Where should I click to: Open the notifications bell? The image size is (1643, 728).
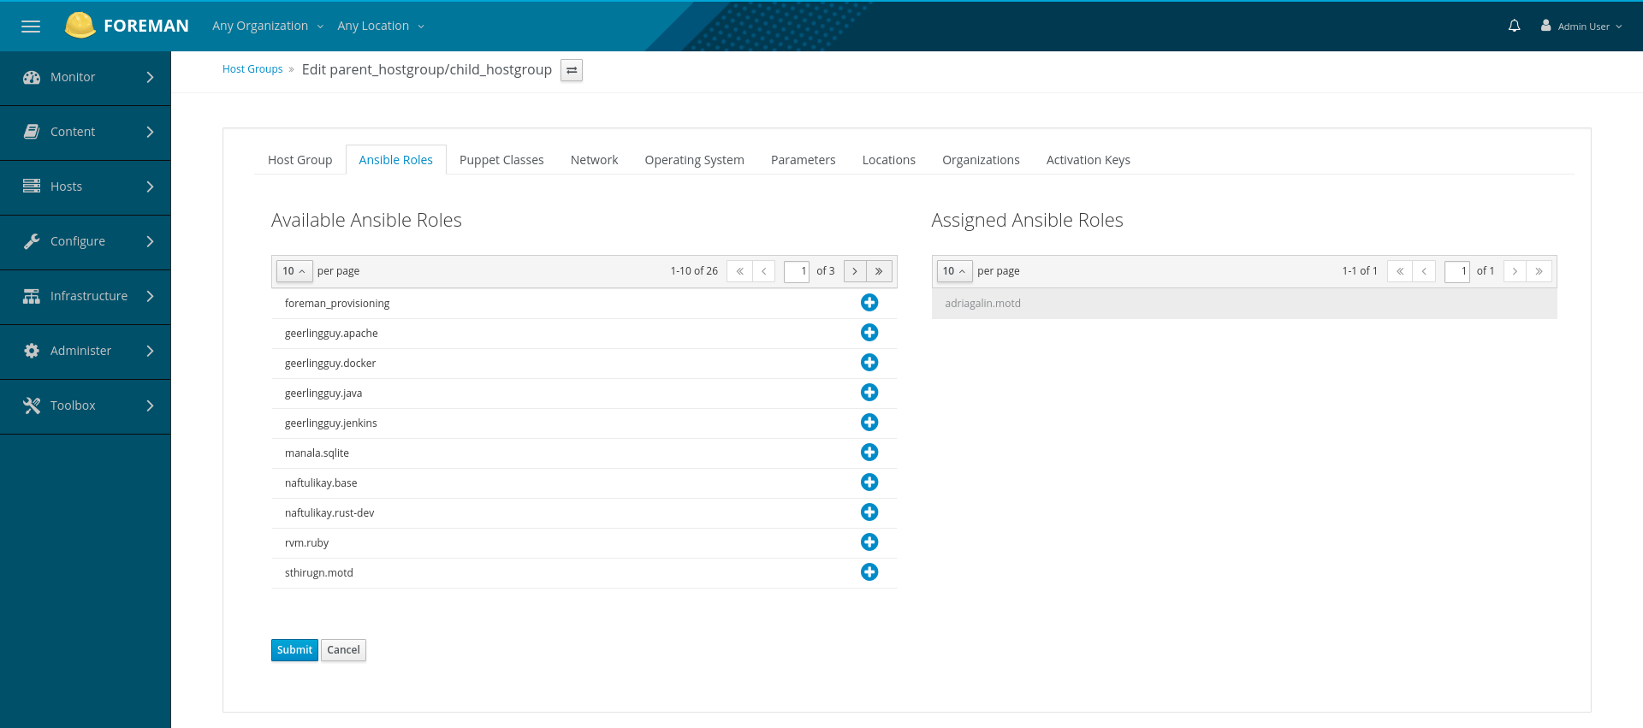[x=1514, y=26]
